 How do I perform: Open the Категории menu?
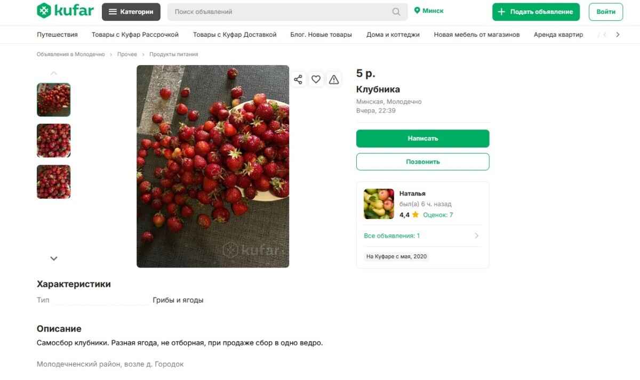click(131, 12)
